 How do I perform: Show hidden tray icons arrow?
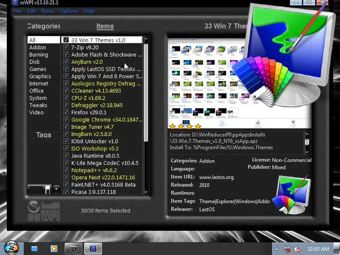(x=276, y=249)
